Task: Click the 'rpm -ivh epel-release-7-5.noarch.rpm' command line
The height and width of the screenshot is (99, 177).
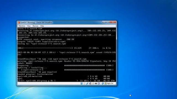Action: [52, 59]
